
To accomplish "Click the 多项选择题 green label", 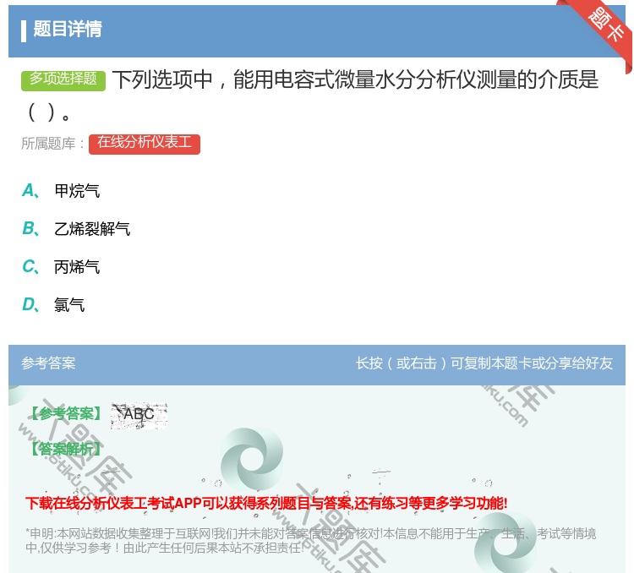I will pos(63,80).
